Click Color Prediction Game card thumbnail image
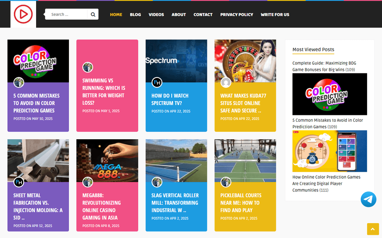The width and height of the screenshot is (382, 238). point(38,61)
